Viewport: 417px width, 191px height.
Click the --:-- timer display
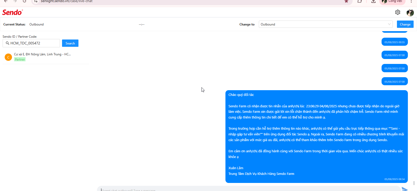pos(142,24)
